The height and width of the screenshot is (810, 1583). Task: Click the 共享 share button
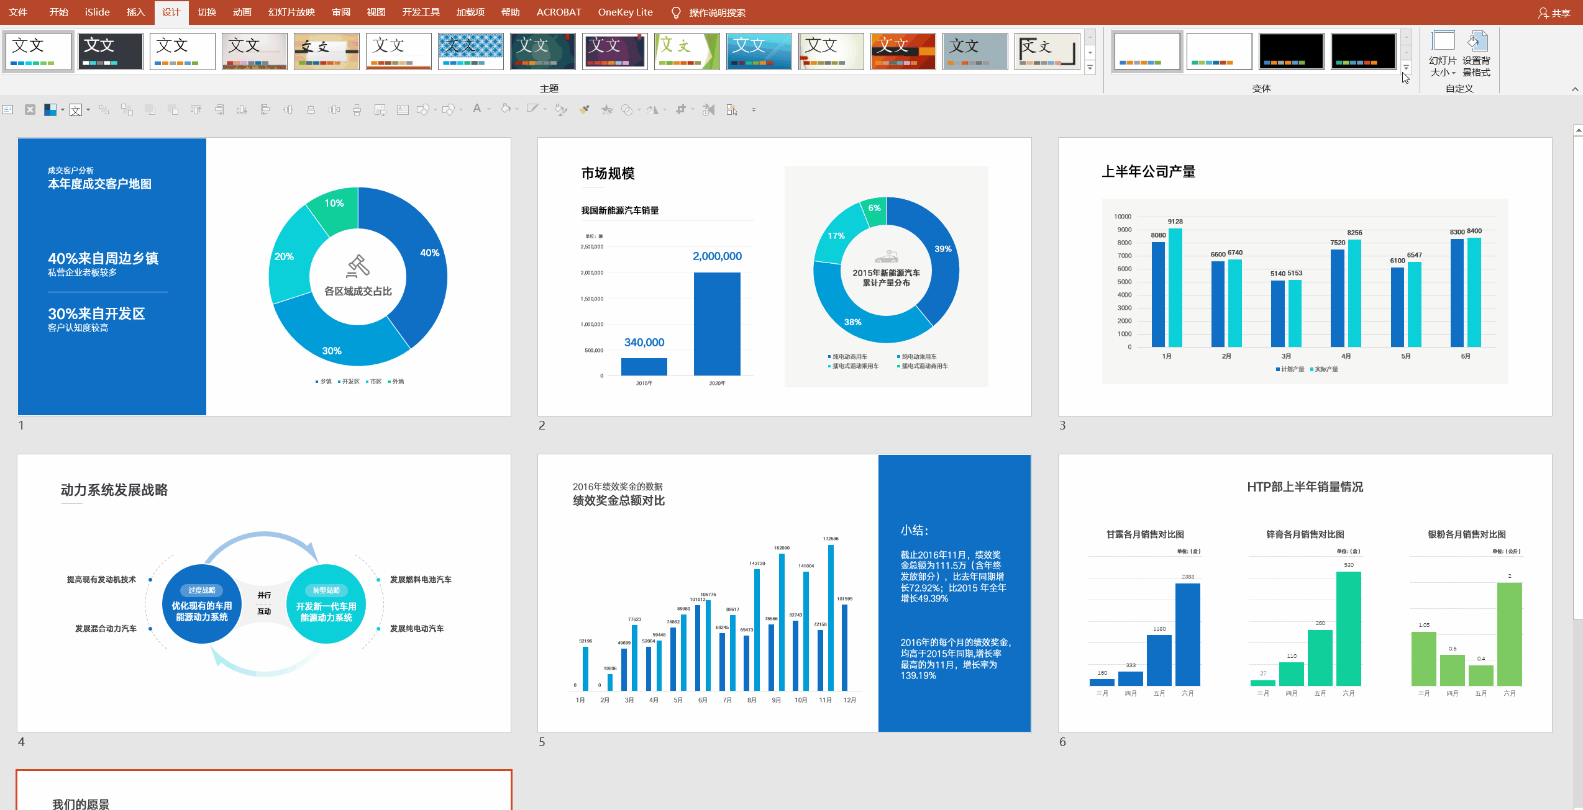(x=1554, y=12)
